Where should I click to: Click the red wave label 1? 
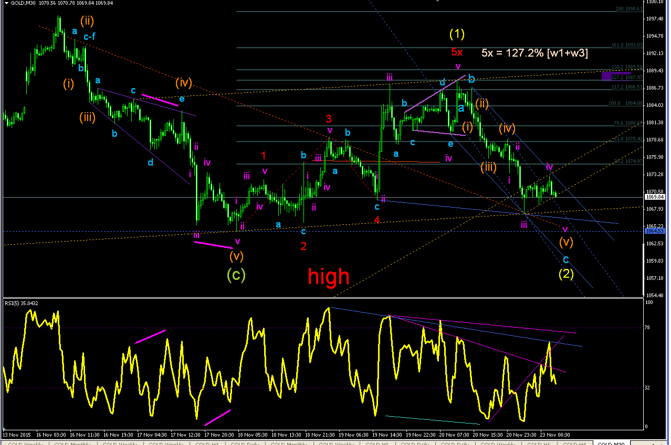click(264, 156)
